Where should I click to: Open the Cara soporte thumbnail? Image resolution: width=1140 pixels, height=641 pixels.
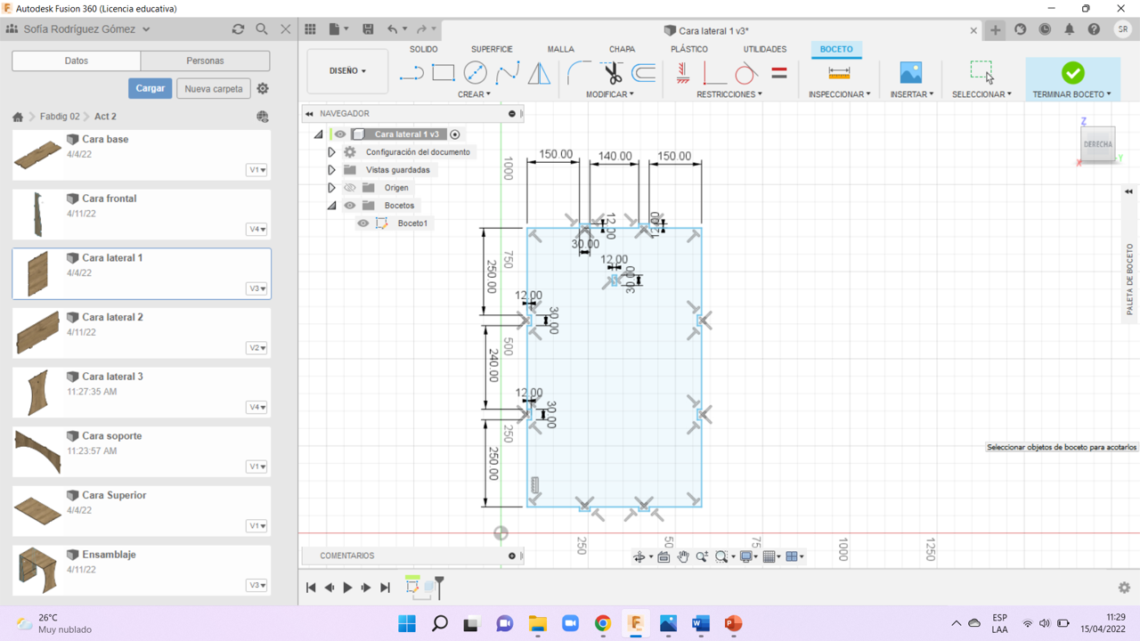tap(37, 451)
